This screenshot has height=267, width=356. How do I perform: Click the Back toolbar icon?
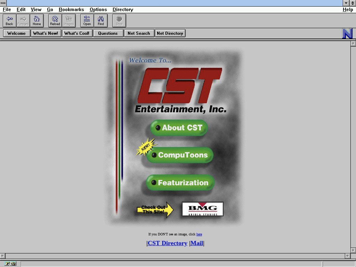(9, 21)
